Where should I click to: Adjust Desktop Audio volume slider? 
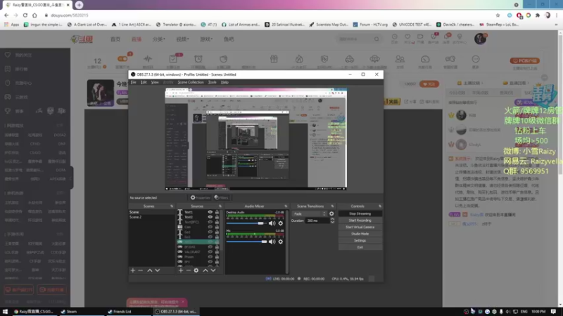[247, 223]
